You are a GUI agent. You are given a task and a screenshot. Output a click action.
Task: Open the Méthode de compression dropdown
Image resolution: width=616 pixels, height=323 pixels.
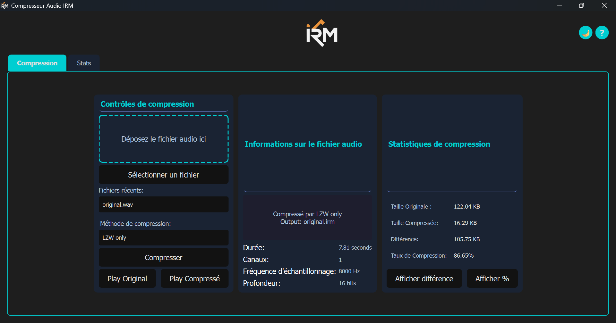click(164, 238)
